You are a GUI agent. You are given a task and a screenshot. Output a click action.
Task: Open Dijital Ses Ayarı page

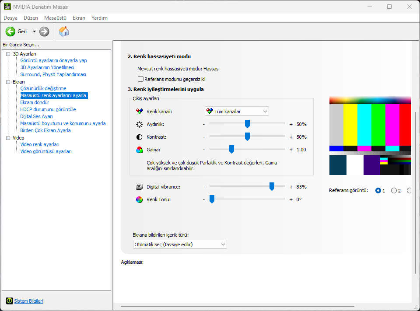[x=36, y=116]
